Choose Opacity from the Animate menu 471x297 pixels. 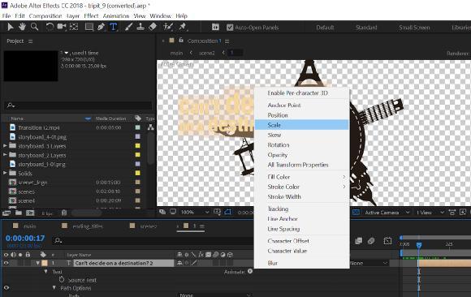301,155
